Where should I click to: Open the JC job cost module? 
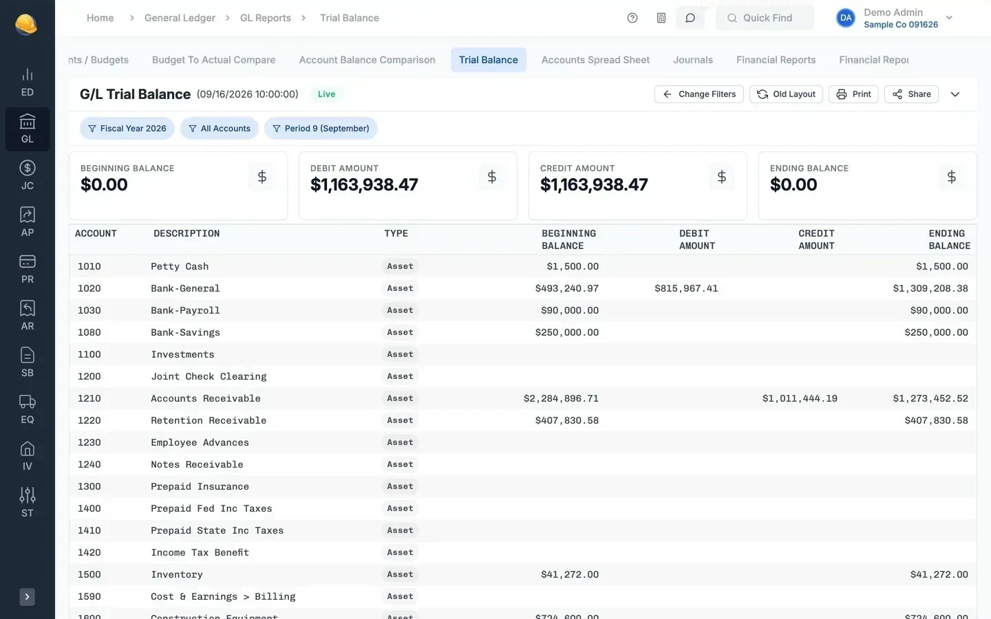(x=28, y=176)
